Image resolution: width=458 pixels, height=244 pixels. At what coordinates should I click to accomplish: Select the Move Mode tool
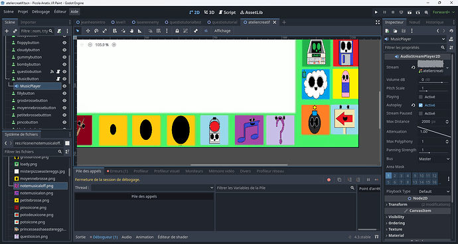tap(88, 30)
